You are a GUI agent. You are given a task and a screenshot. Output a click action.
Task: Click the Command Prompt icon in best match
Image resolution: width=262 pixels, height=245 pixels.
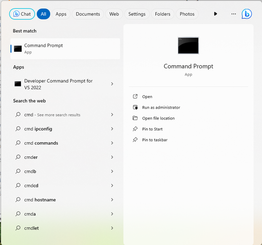tap(18, 49)
